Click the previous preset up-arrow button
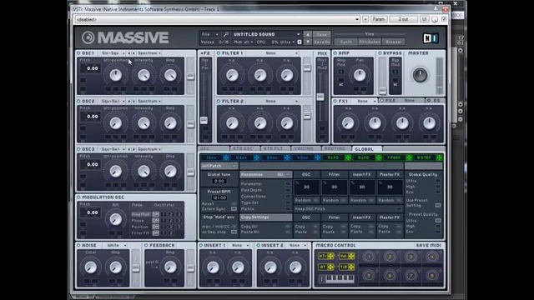Viewport: 534px width, 300px height. [x=308, y=34]
